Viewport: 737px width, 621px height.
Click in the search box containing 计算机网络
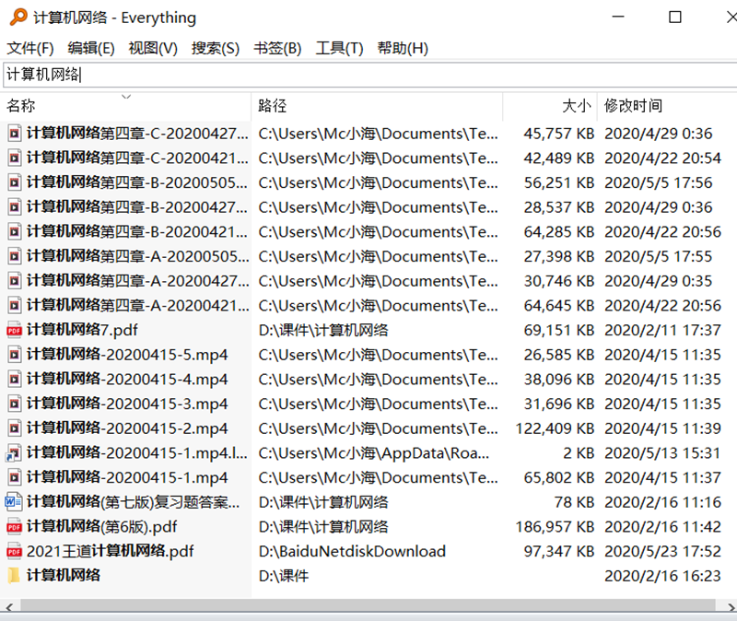click(368, 75)
